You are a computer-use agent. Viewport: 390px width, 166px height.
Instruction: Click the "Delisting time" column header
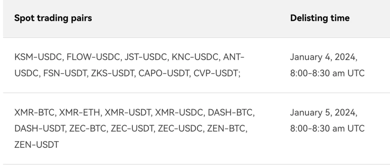[x=320, y=18]
